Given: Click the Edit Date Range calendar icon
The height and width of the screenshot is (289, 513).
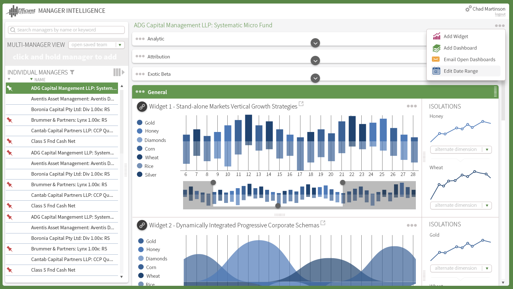Looking at the screenshot, I should [x=436, y=71].
